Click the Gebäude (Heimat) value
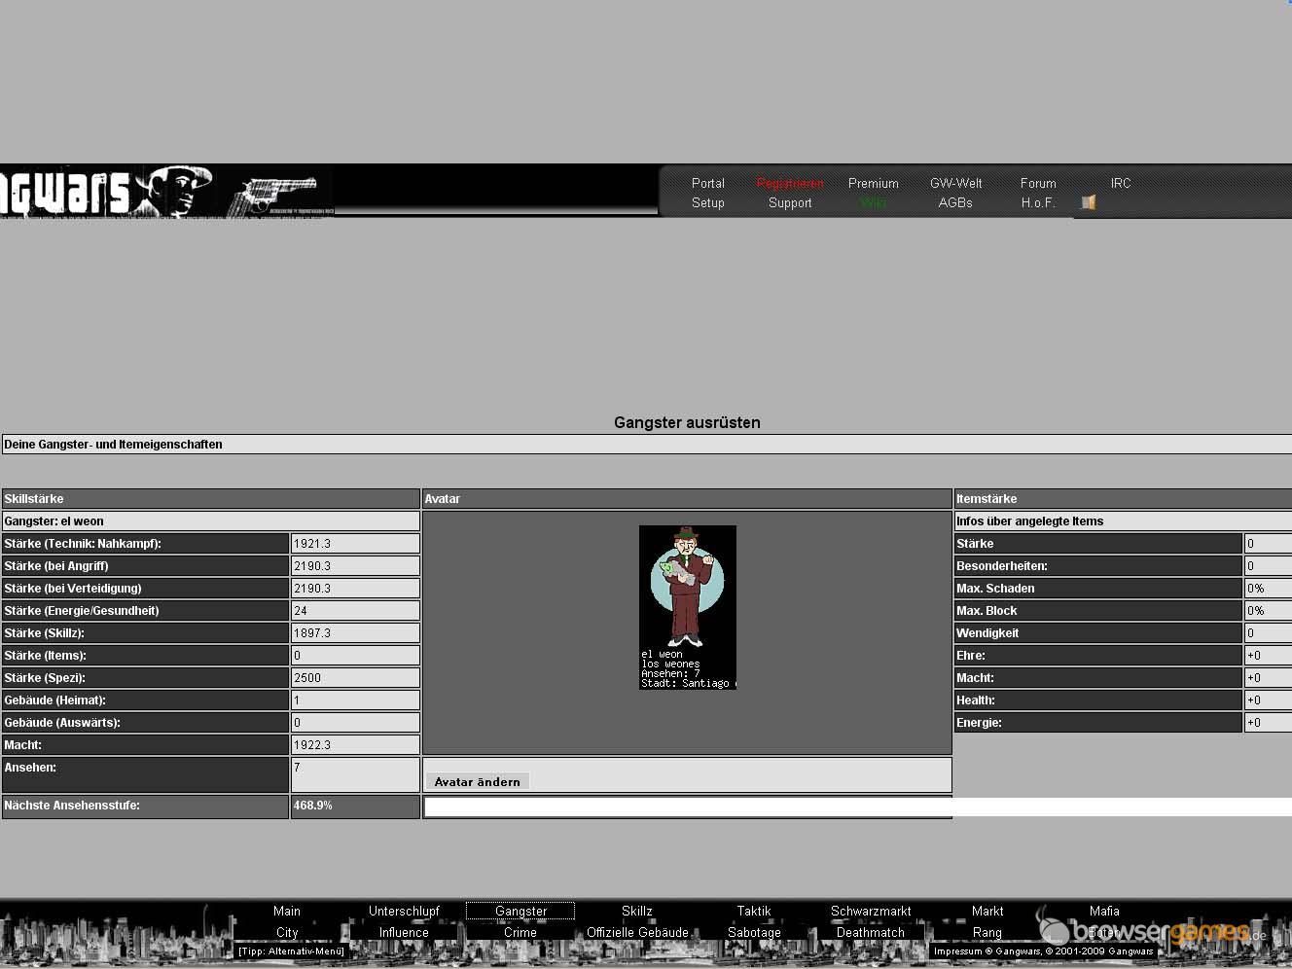This screenshot has width=1292, height=969. [355, 700]
